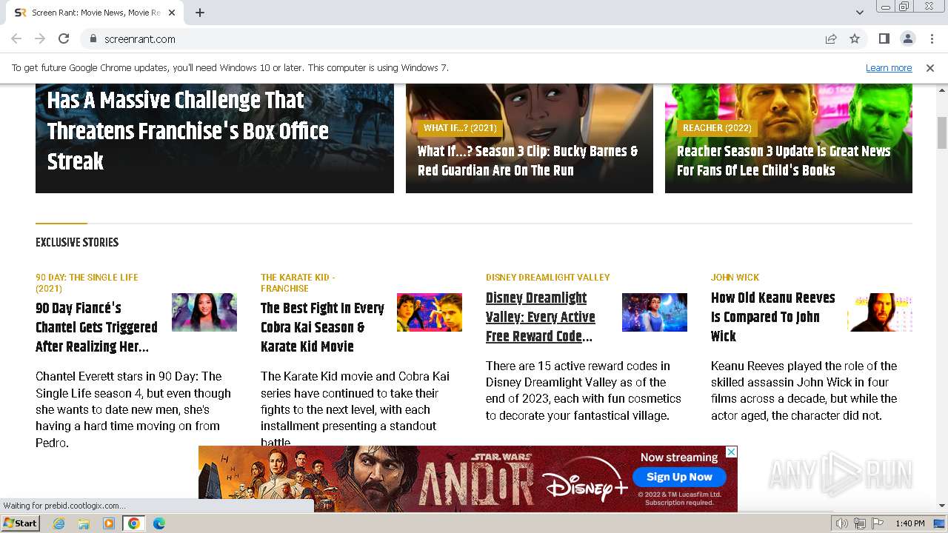Click the EXCLUSIVE STORIES section heading
Viewport: 948px width, 533px height.
(x=77, y=242)
